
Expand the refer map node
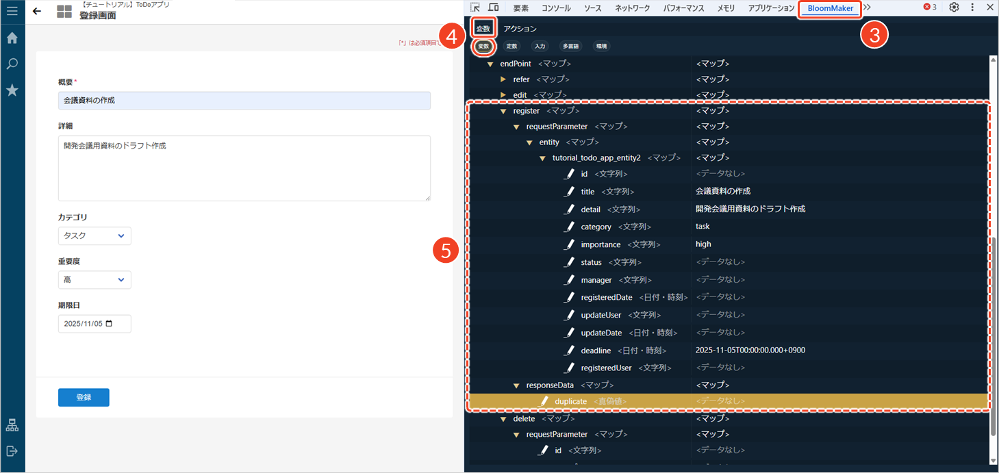503,79
